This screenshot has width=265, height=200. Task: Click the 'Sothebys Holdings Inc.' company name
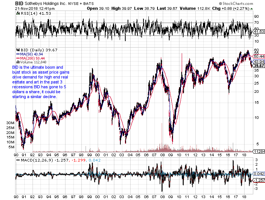(x=45, y=3)
